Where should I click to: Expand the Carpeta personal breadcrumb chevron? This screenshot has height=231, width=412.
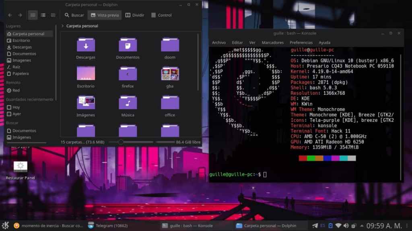click(x=63, y=26)
